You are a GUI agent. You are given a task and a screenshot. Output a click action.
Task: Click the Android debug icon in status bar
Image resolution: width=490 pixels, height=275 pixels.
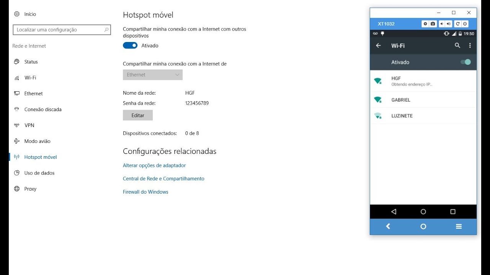[x=382, y=34]
